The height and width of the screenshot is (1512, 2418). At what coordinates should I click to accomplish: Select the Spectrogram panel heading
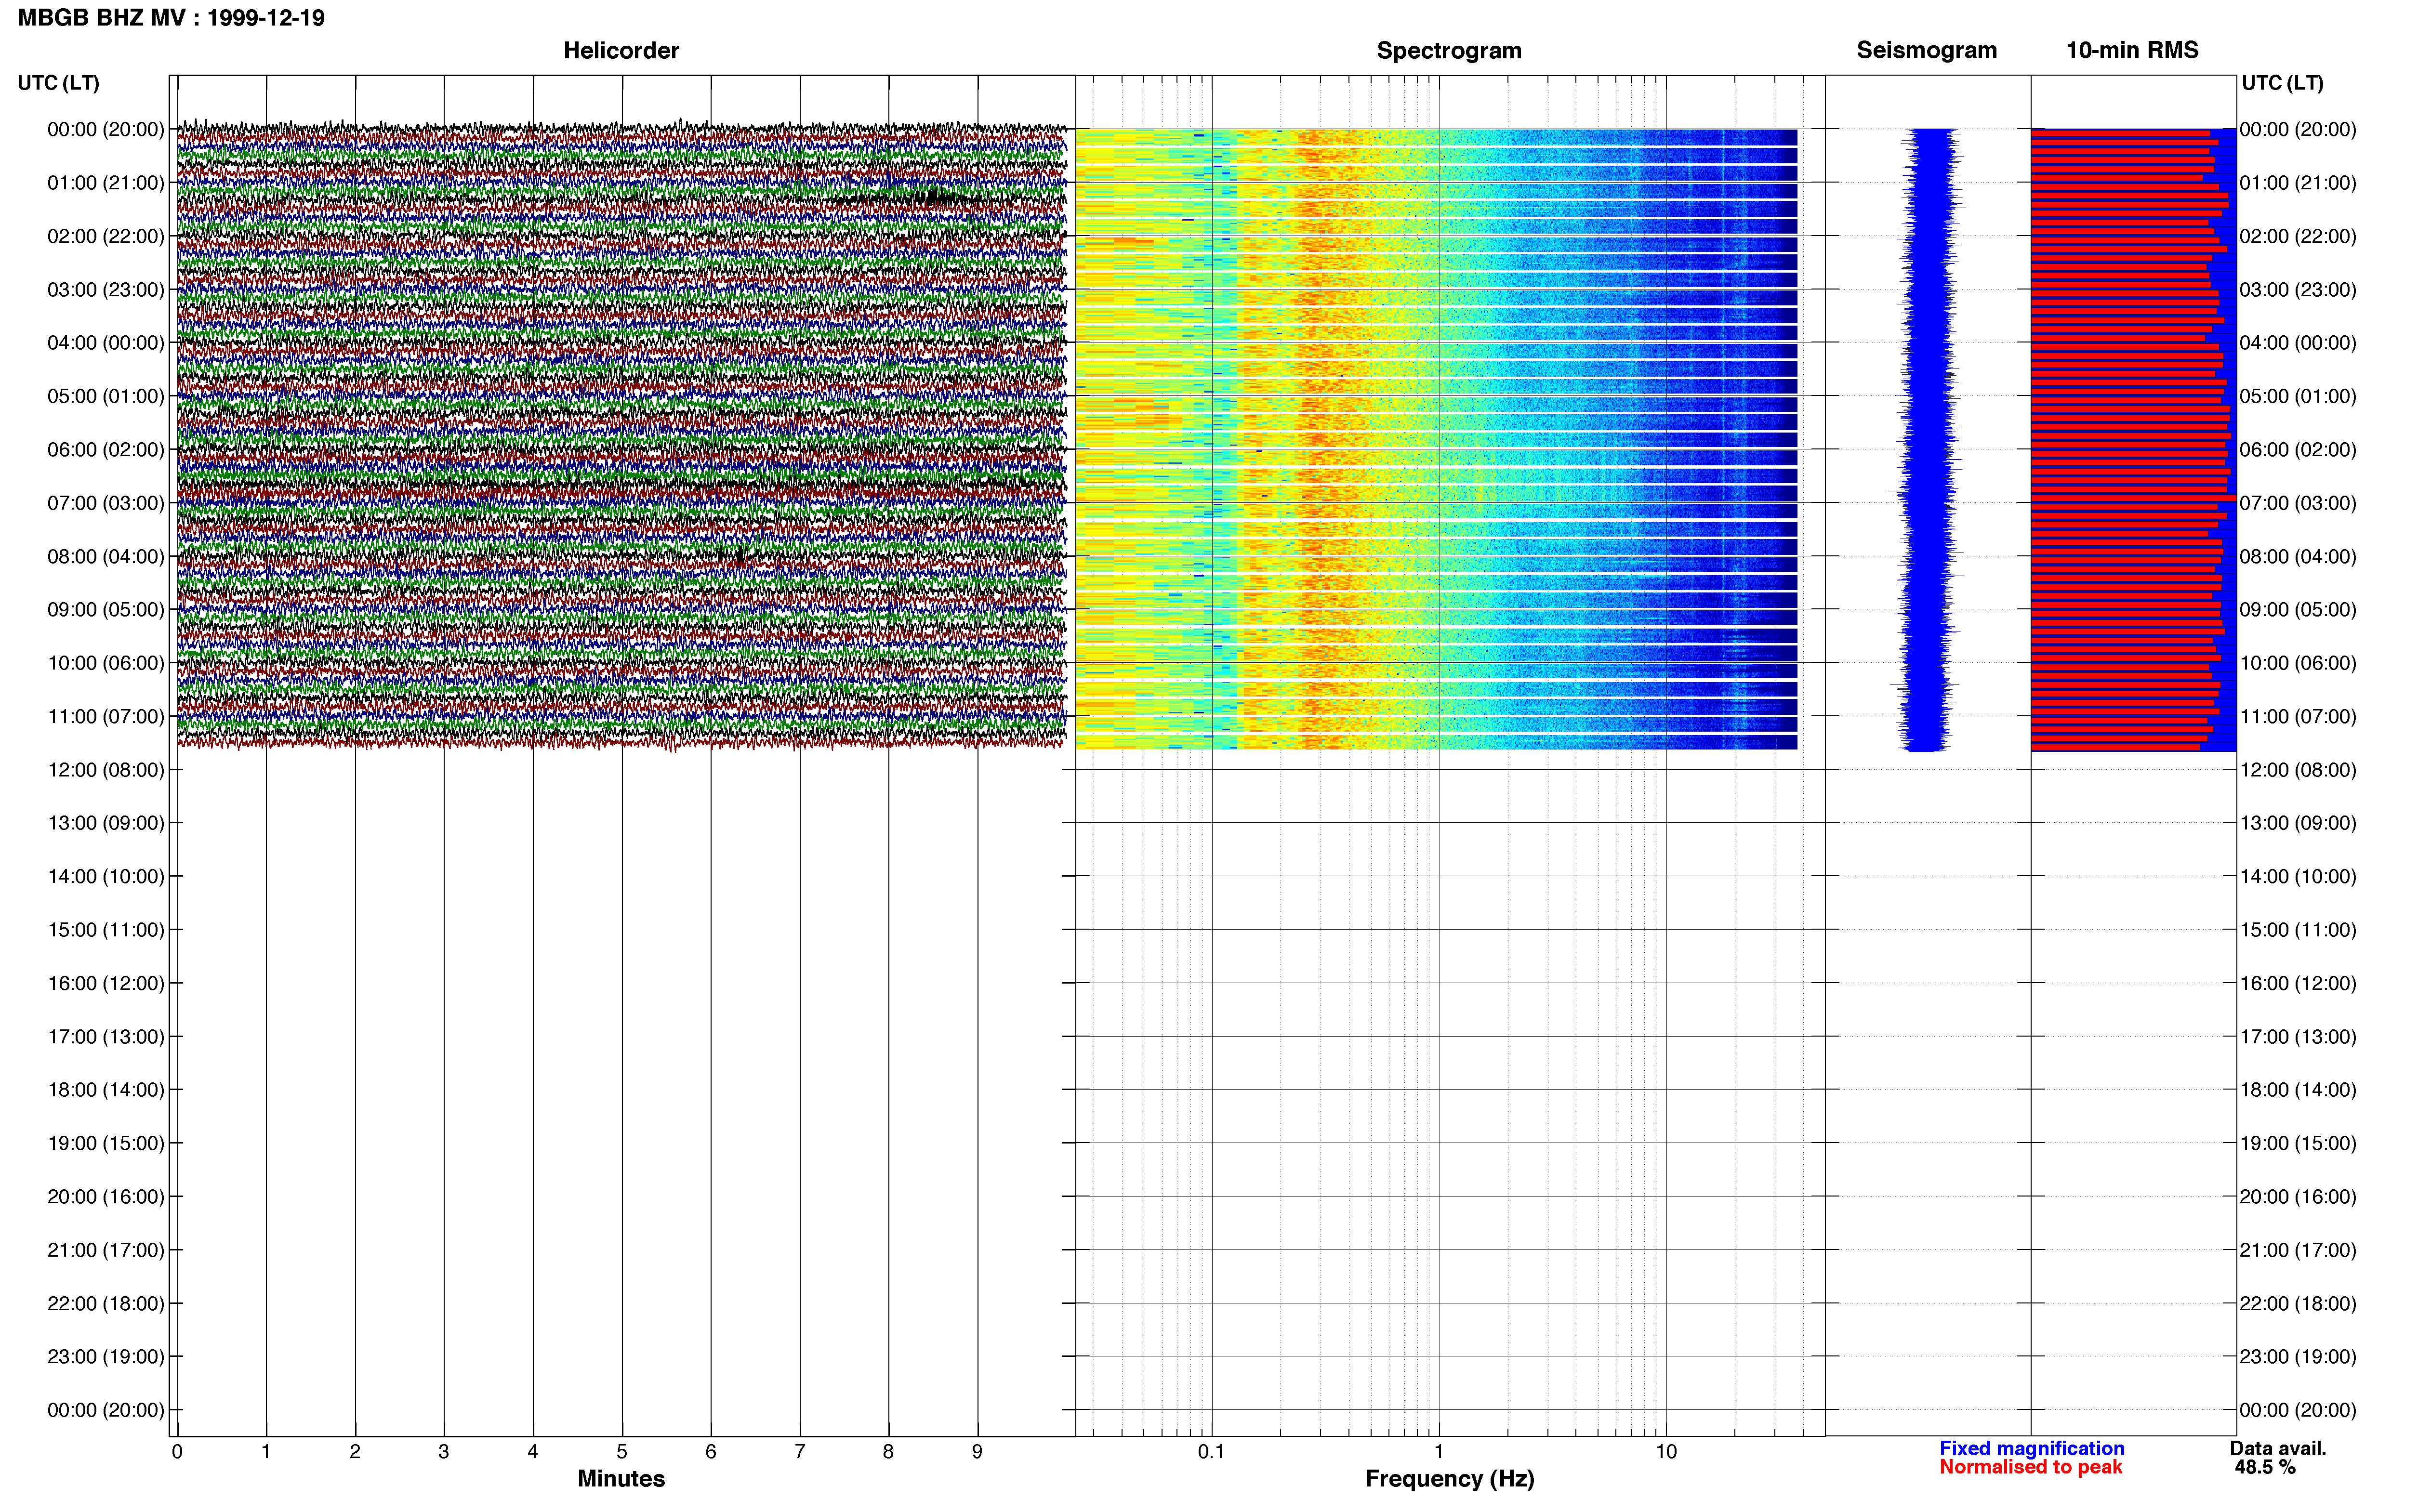[x=1449, y=50]
